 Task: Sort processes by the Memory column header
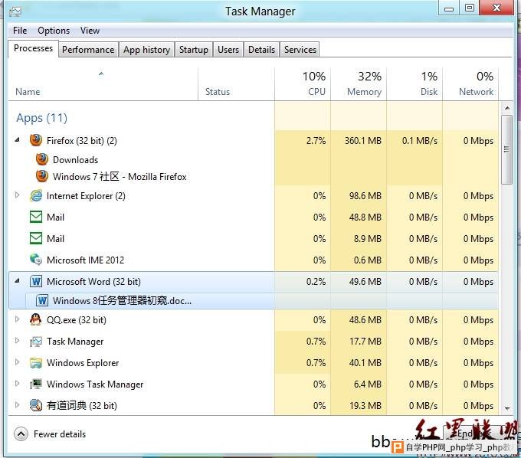coord(364,91)
